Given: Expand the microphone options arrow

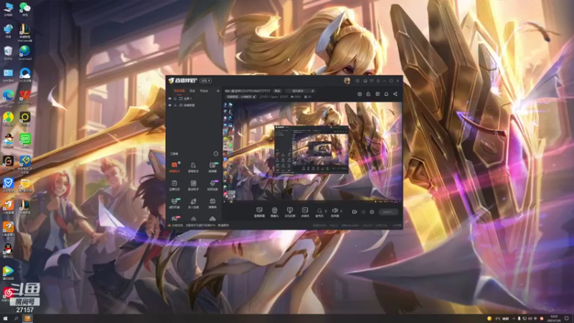Looking at the screenshot, I should 326,211.
